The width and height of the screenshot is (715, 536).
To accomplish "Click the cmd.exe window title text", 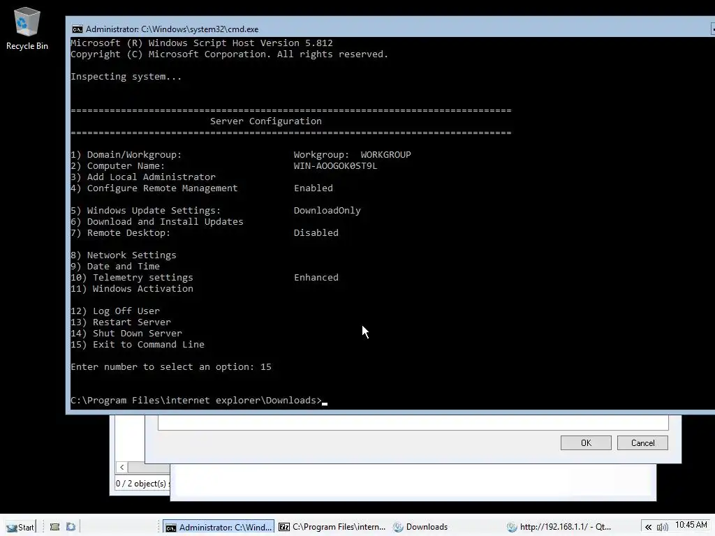I will [x=172, y=29].
